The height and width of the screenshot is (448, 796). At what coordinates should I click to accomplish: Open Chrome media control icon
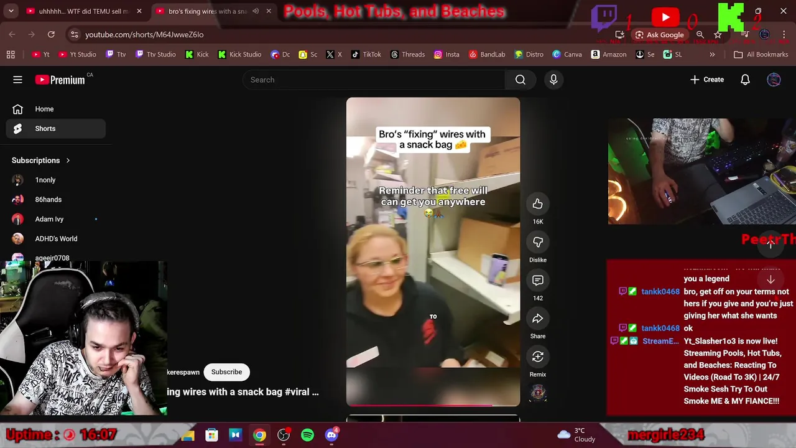[x=745, y=35]
